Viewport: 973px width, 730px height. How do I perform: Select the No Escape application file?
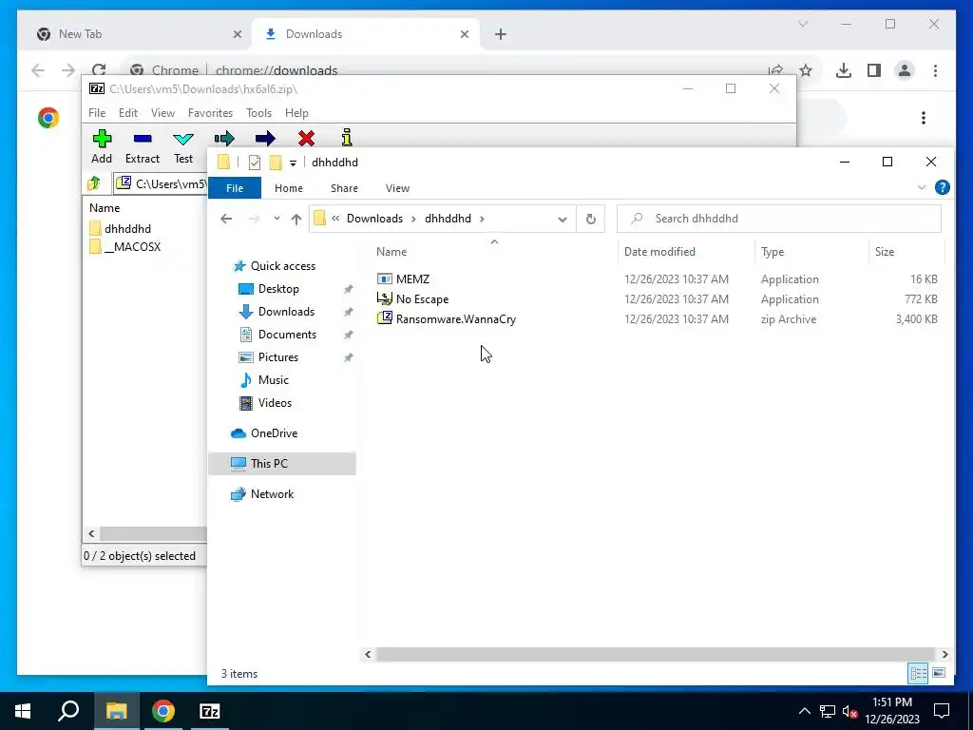(x=412, y=299)
